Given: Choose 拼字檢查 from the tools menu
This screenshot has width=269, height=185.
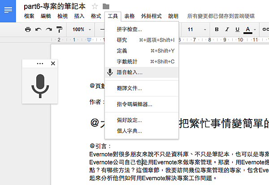Looking at the screenshot, I should (142, 29).
